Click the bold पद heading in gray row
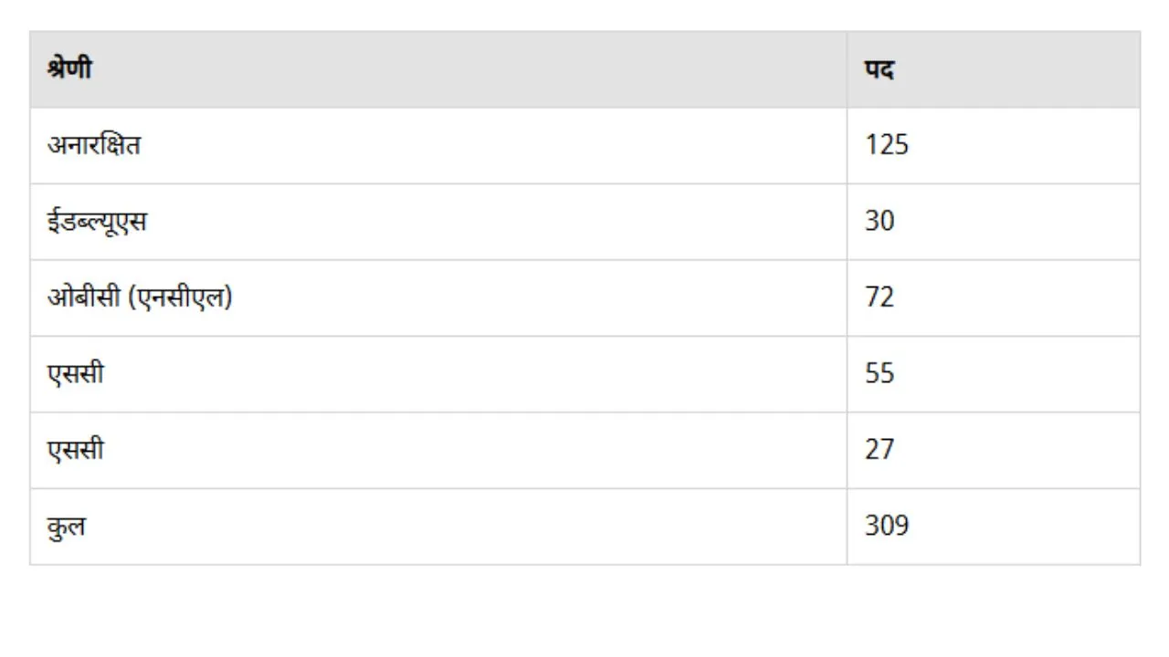 point(879,69)
